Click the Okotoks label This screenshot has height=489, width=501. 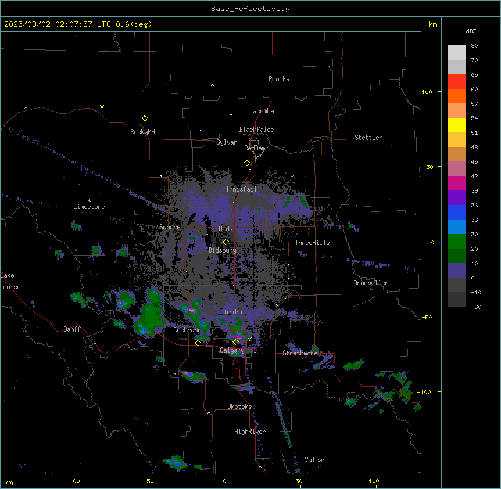(239, 407)
